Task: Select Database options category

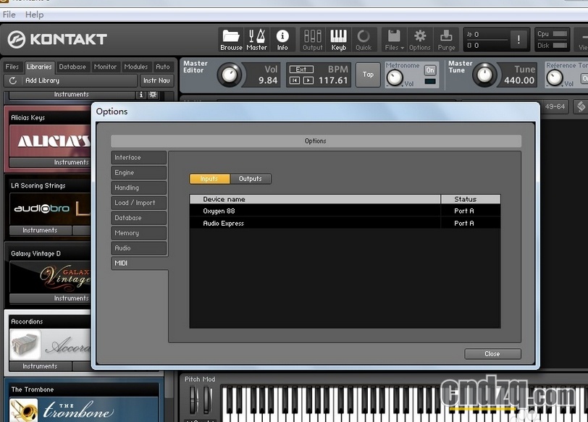Action: [139, 218]
